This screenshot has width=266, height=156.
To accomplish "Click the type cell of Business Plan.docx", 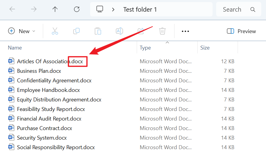I will coord(166,71).
